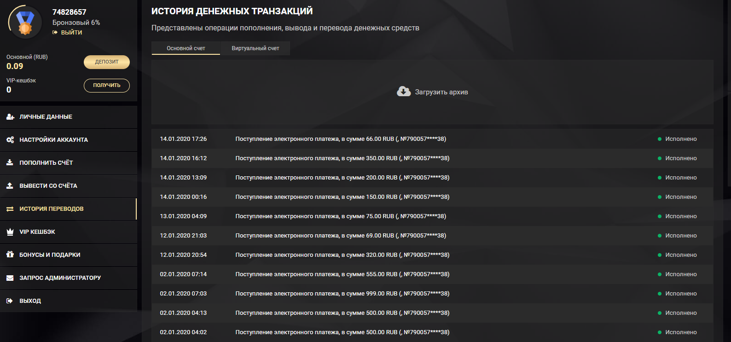This screenshot has width=731, height=342.
Task: Click the gift icon for БОНУСЫ И ПОДАРКИ
Action: 10,255
